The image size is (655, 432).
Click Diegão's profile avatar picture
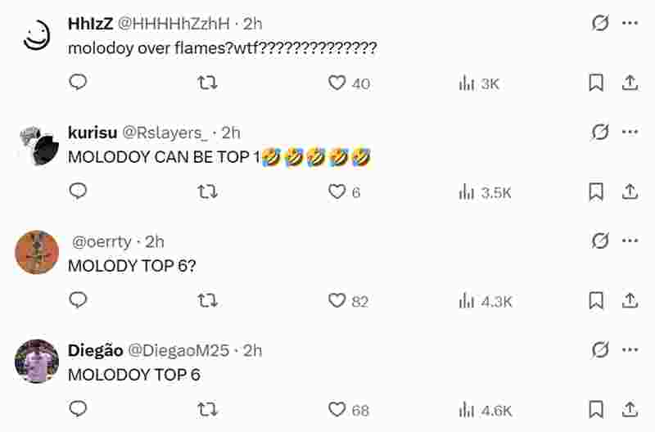(x=37, y=361)
